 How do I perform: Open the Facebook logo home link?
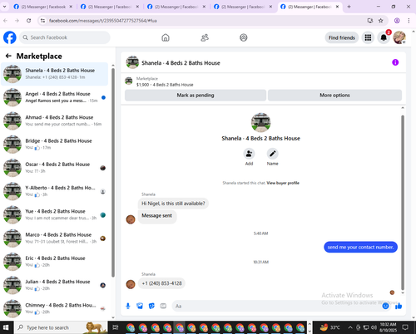(x=10, y=37)
